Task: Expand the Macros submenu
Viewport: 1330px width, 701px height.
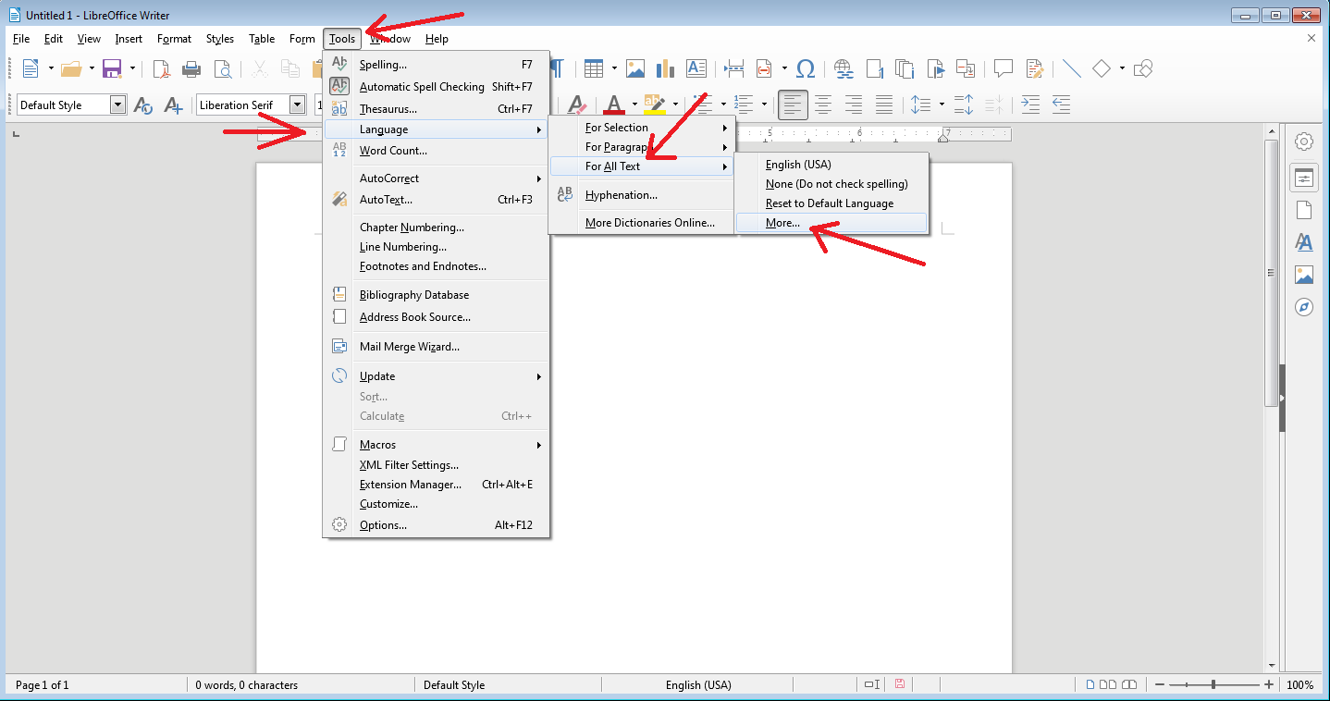Action: (435, 445)
